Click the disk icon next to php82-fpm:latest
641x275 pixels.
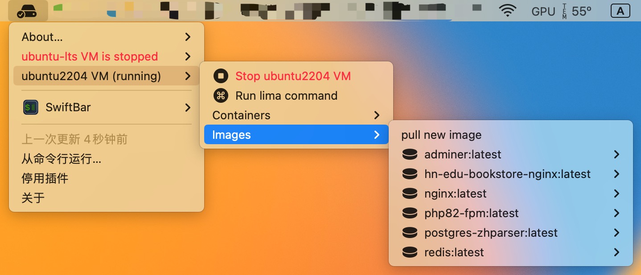[409, 213]
